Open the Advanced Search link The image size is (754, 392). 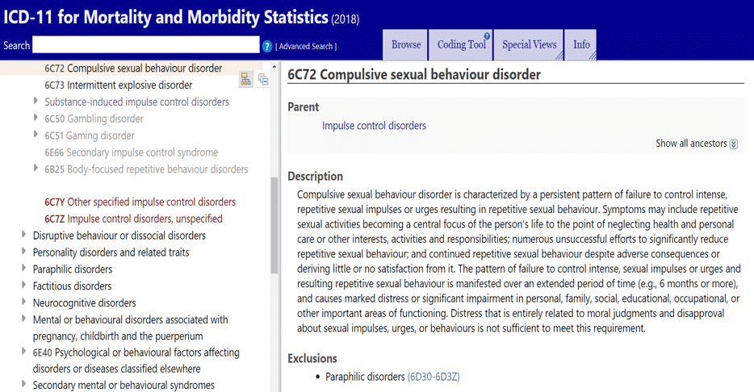tap(306, 47)
